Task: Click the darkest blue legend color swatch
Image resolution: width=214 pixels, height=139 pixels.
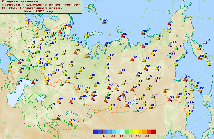Action: pyautogui.click(x=96, y=132)
